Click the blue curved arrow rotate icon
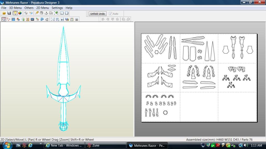Image resolution: width=266 pixels, height=149 pixels. click(42, 19)
